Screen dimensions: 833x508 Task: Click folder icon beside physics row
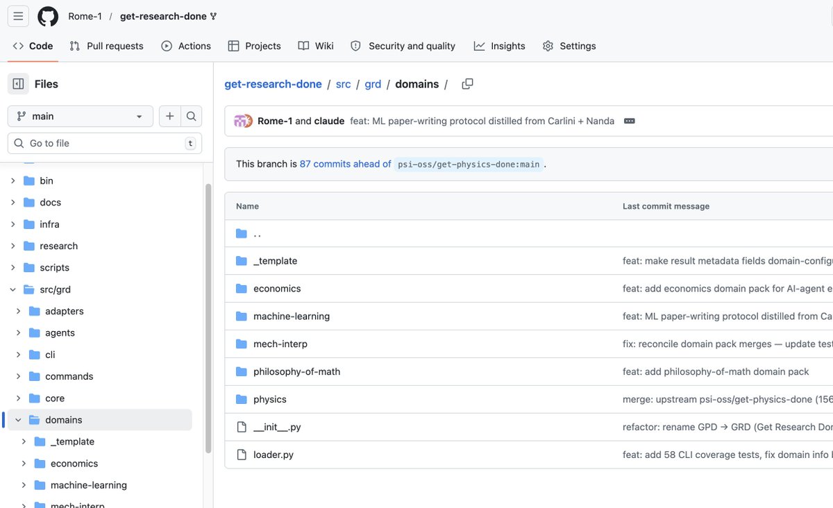tap(242, 400)
